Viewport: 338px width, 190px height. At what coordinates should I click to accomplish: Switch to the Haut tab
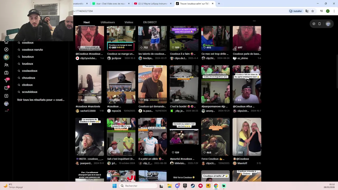coord(87,22)
